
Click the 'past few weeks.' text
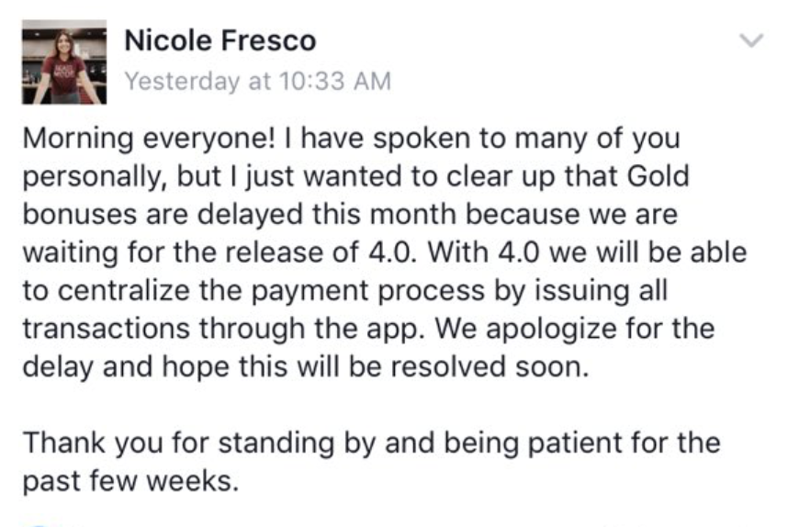pos(130,481)
